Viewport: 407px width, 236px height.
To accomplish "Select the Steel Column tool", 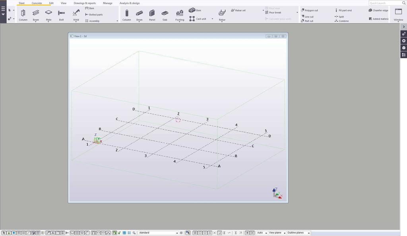I will [23, 15].
